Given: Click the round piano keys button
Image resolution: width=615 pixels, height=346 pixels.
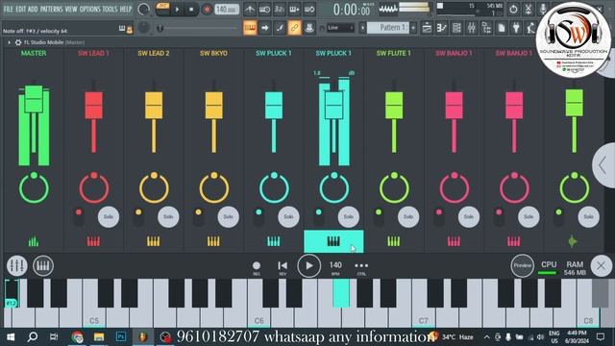Looking at the screenshot, I should tap(43, 265).
